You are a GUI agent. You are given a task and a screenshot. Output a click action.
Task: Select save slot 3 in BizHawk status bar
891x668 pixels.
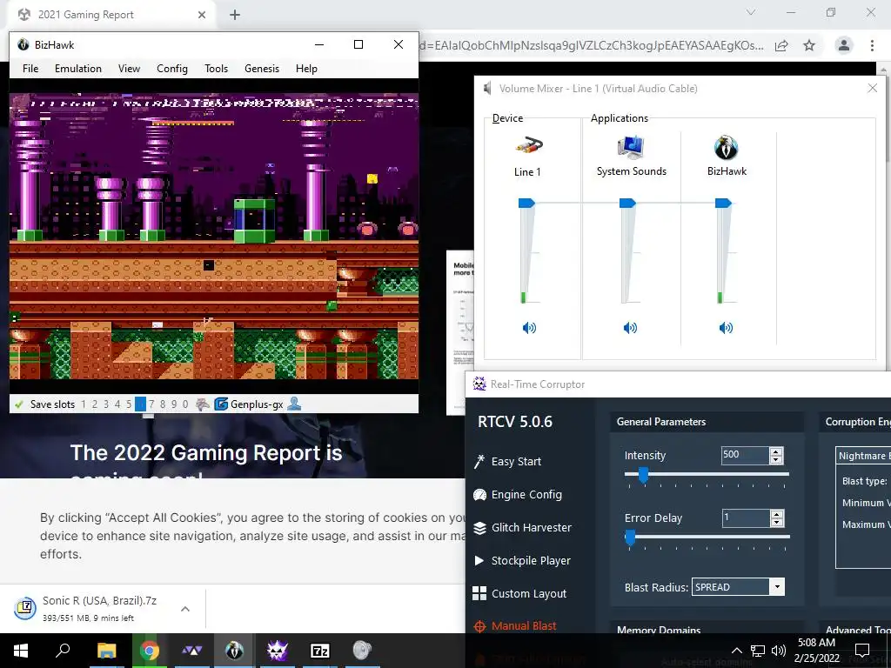click(x=106, y=404)
